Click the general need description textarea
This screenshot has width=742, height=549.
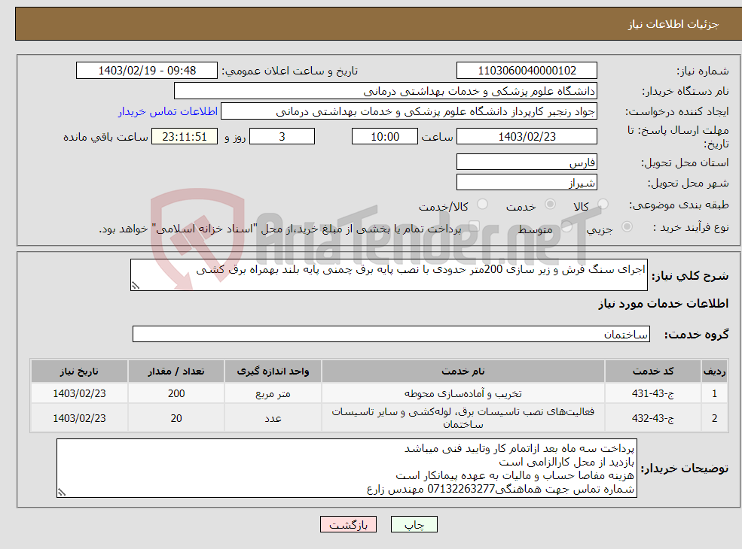coord(389,274)
